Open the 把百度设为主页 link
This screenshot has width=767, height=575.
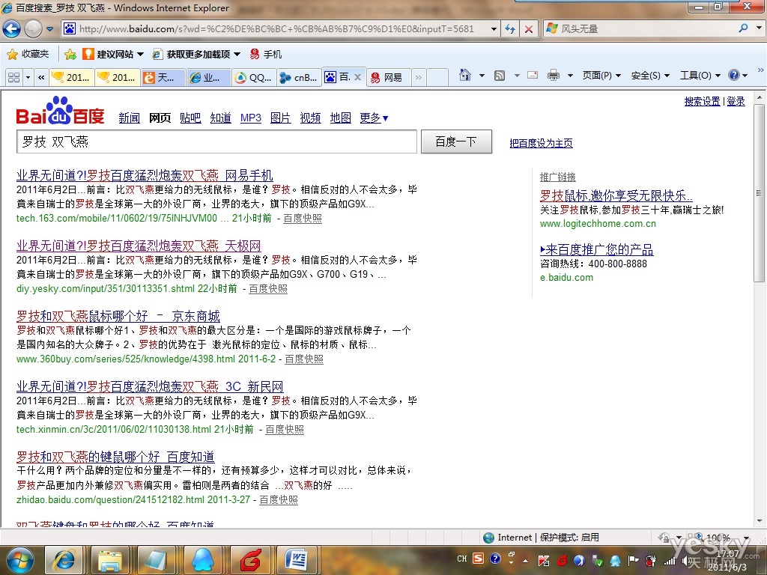point(541,143)
